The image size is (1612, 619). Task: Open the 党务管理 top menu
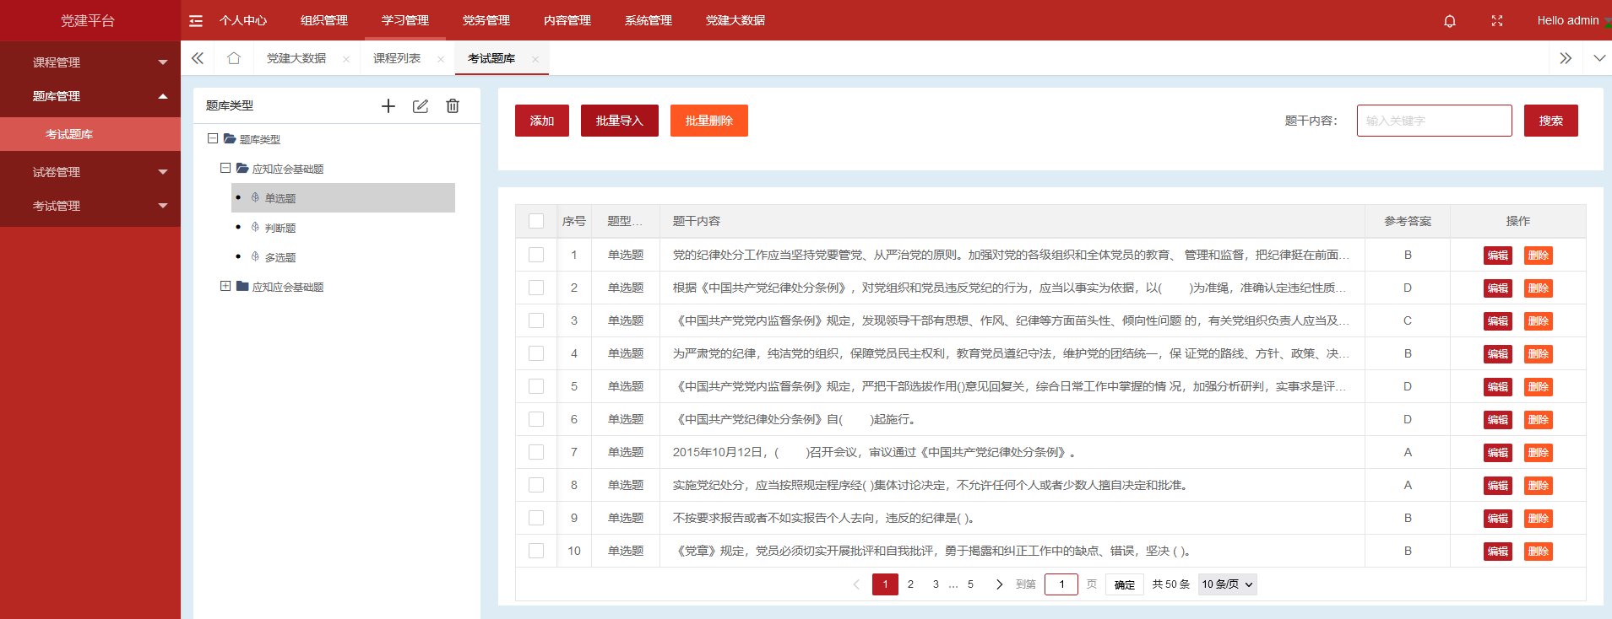click(486, 20)
